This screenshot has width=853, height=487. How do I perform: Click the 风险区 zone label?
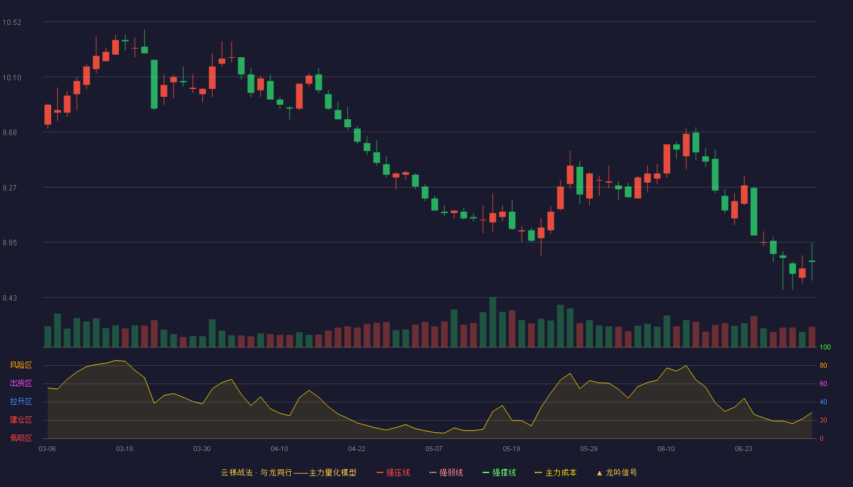click(21, 365)
